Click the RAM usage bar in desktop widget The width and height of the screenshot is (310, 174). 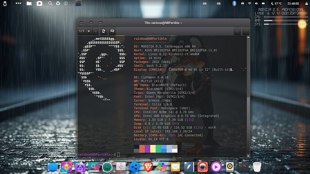coord(286,21)
